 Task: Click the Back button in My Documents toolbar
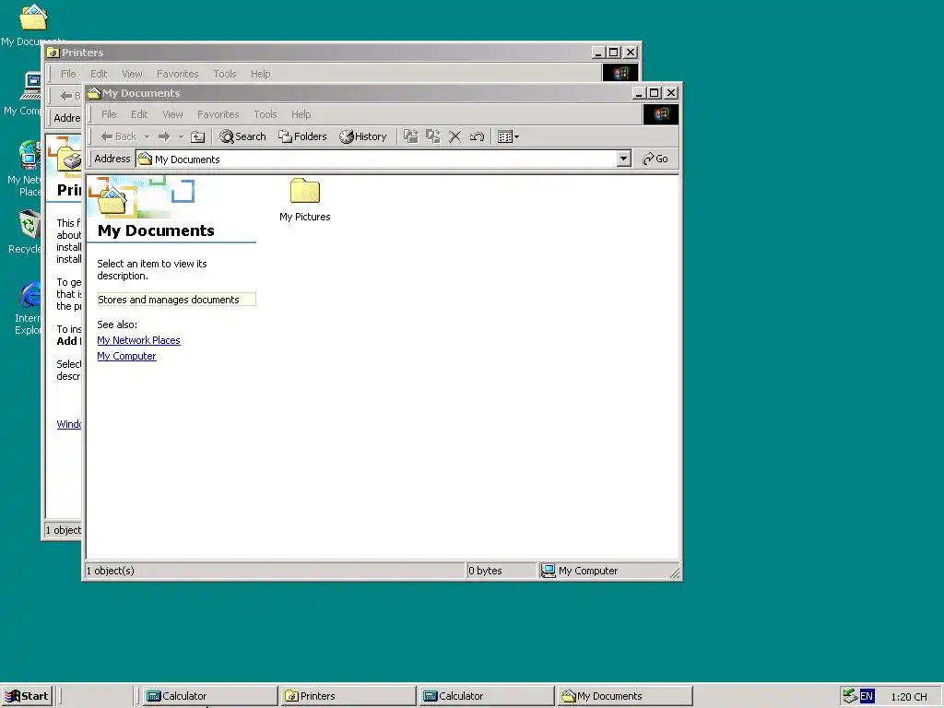pyautogui.click(x=118, y=136)
